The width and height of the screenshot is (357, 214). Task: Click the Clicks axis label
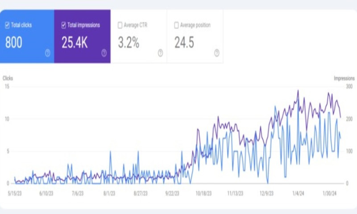tap(8, 78)
